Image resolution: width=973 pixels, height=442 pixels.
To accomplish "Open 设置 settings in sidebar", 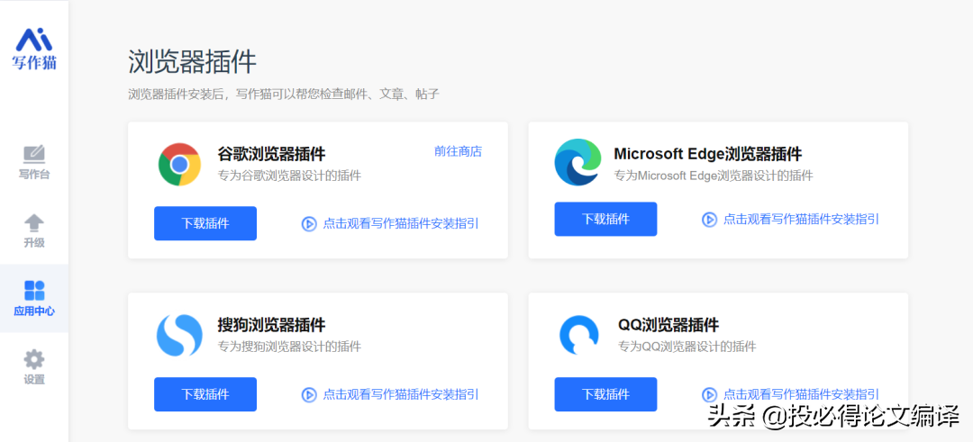I will click(34, 367).
